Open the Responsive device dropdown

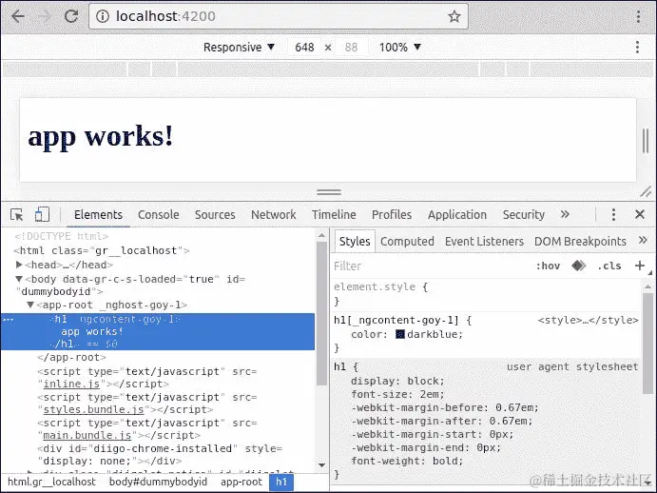click(239, 47)
